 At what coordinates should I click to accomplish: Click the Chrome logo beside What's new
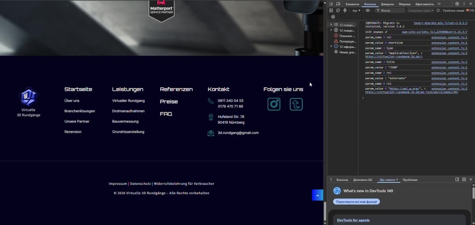337,191
